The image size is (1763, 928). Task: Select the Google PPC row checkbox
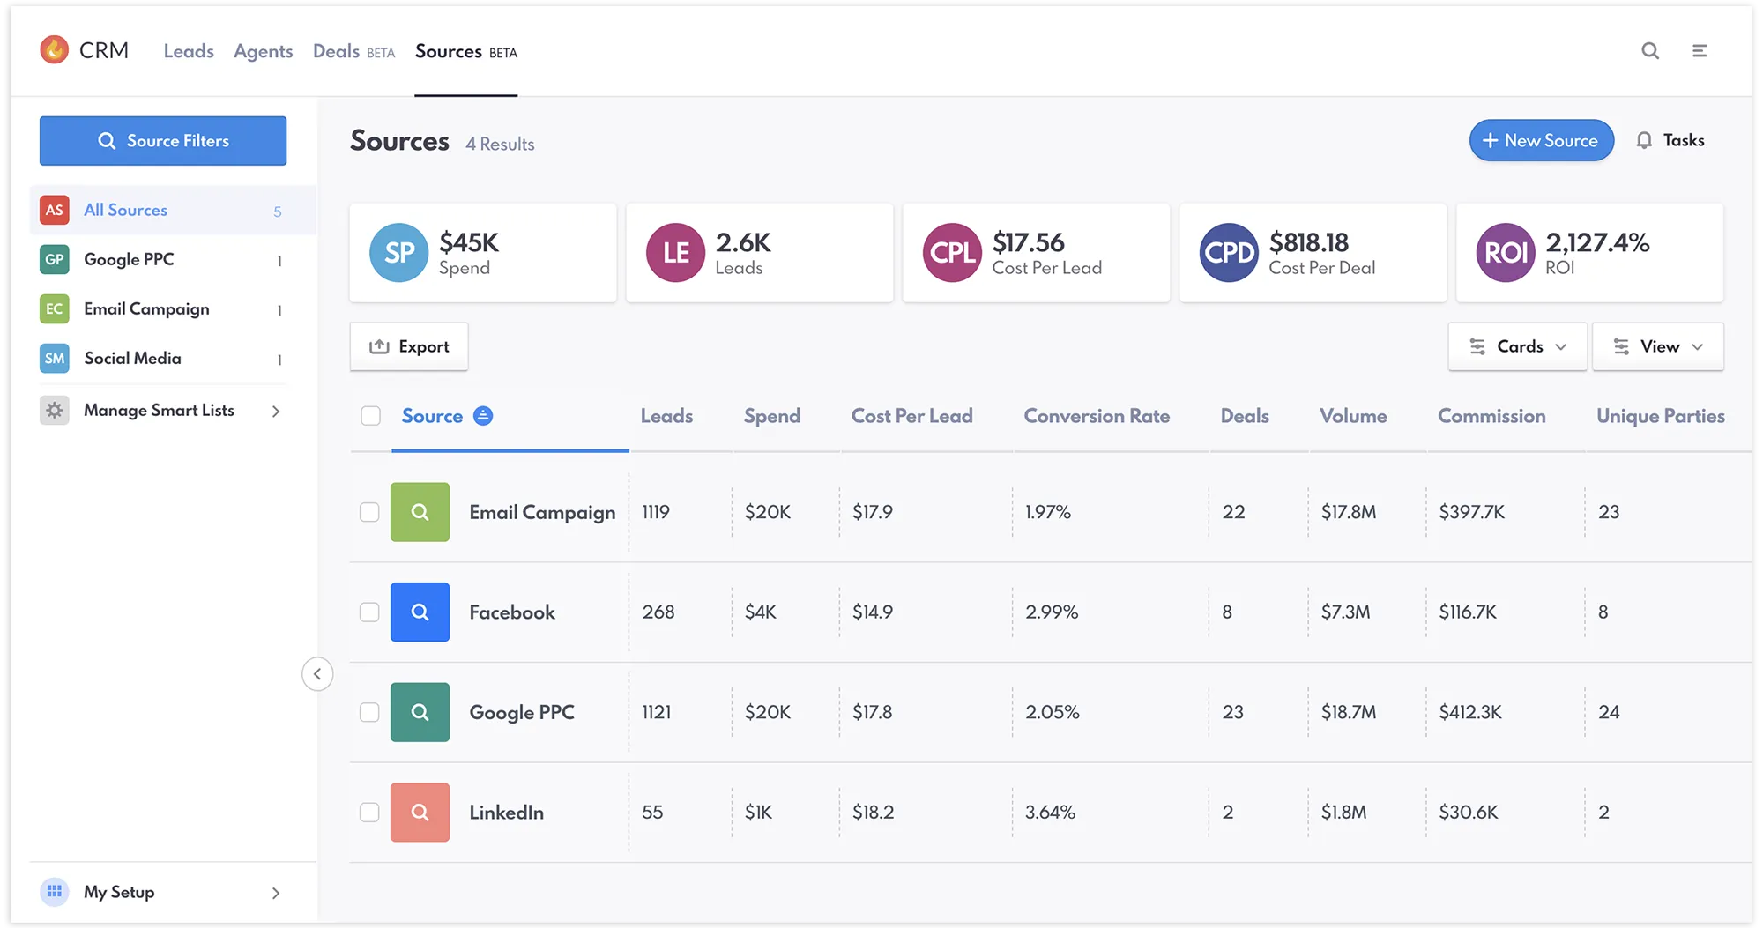(369, 712)
